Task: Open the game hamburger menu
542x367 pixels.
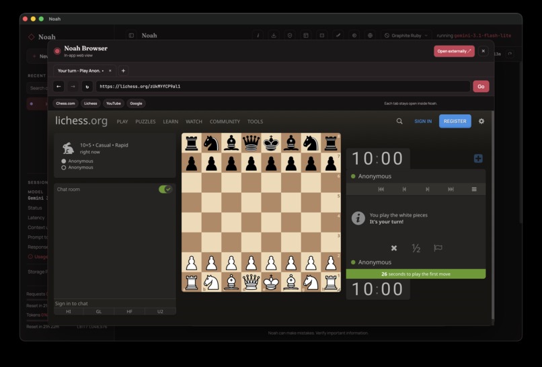Action: (x=474, y=190)
